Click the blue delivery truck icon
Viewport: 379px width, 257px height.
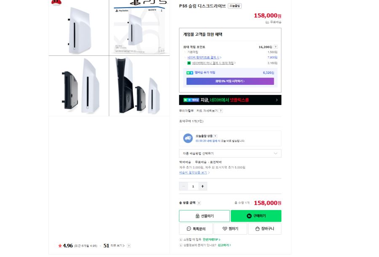coord(187,138)
